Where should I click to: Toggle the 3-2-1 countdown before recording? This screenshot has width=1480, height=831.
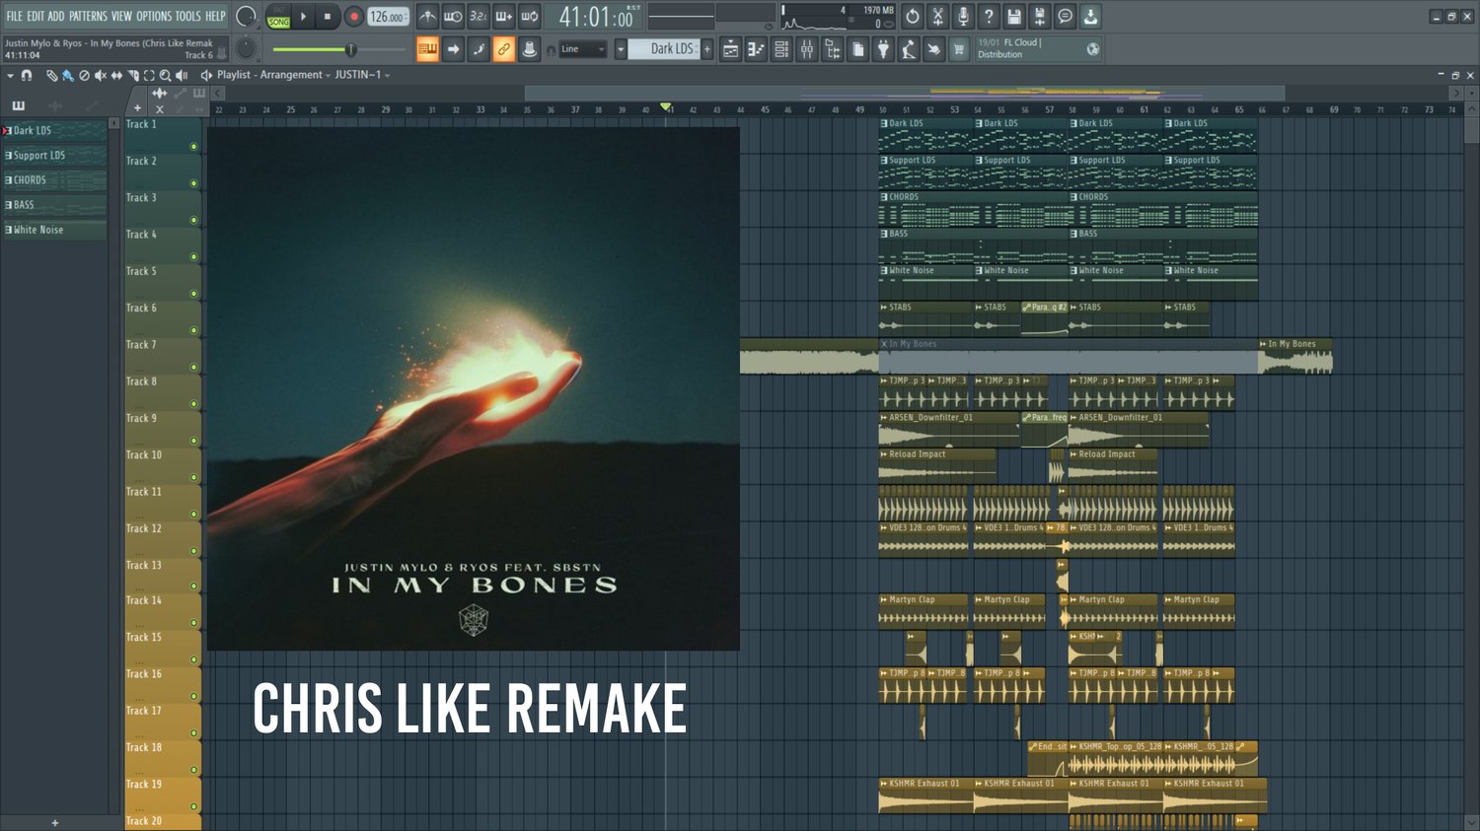pyautogui.click(x=479, y=17)
